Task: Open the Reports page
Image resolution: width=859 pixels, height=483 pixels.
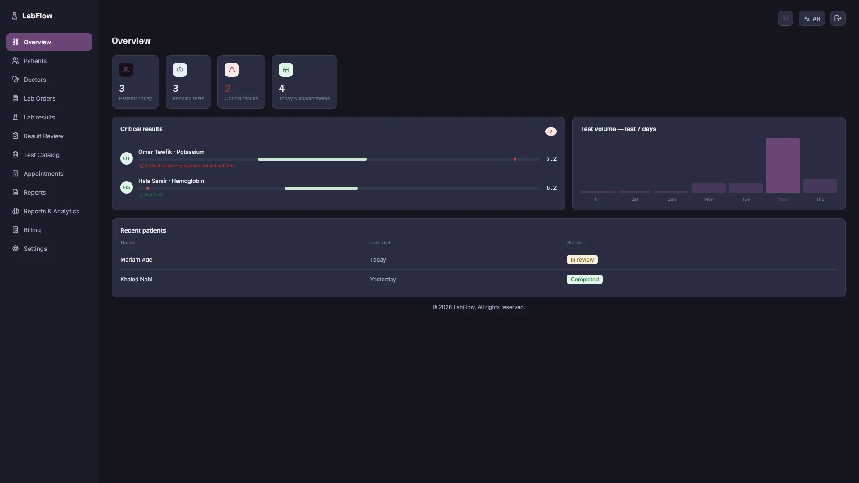Action: coord(49,192)
